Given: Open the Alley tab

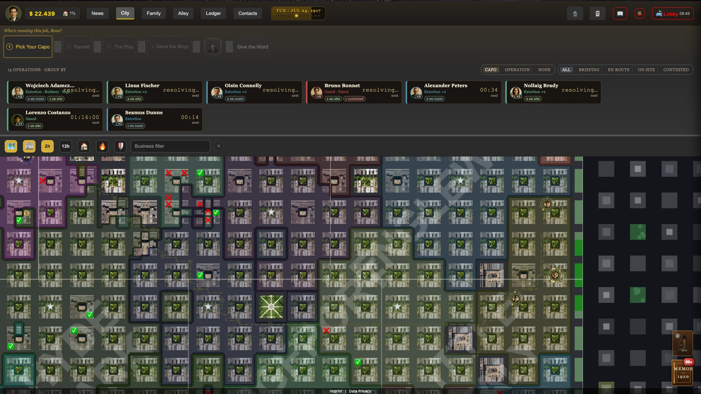Looking at the screenshot, I should click(183, 13).
